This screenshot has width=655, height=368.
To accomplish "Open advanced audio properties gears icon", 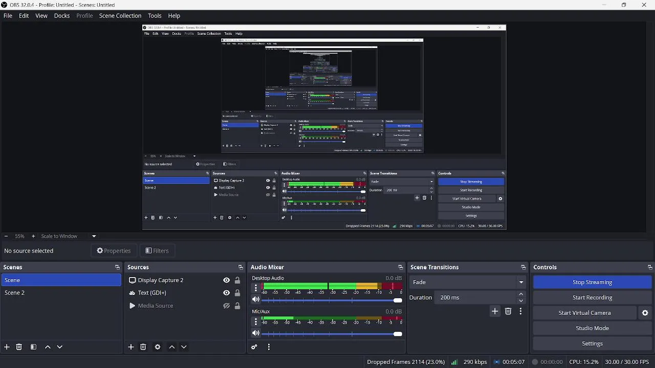I will pos(254,347).
